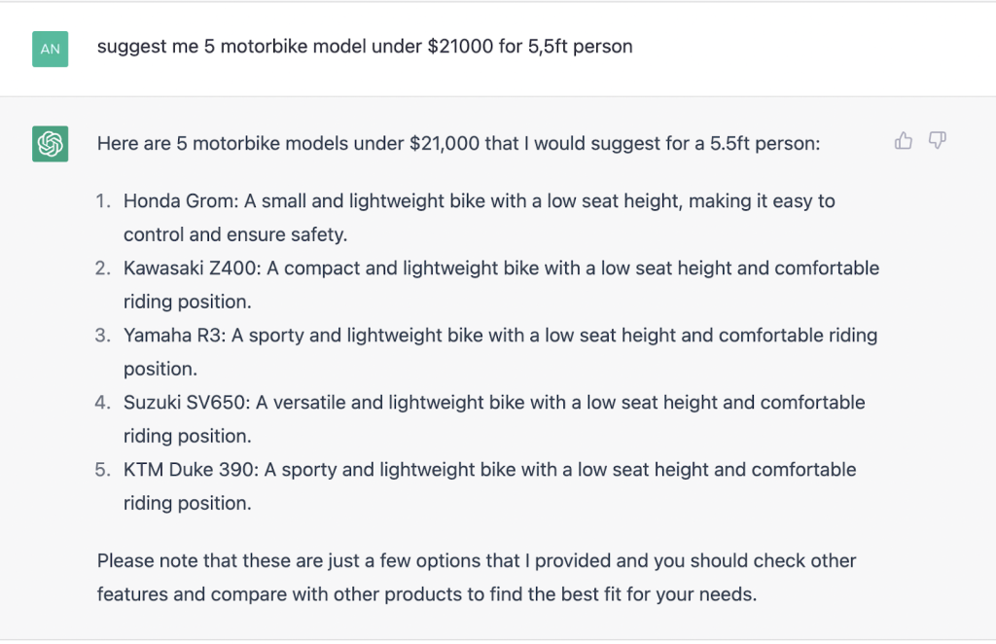Click list number 4 beside Suzuki SV650
996x644 pixels.
click(103, 403)
